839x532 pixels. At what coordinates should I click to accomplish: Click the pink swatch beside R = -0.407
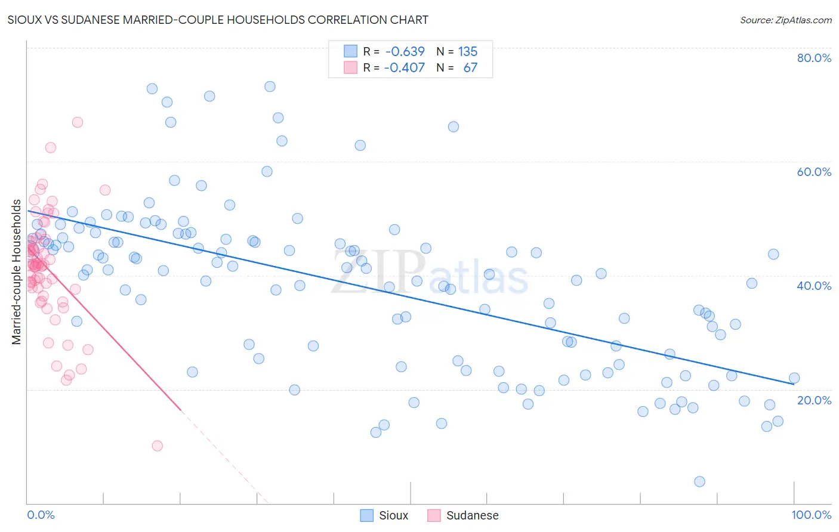click(350, 67)
